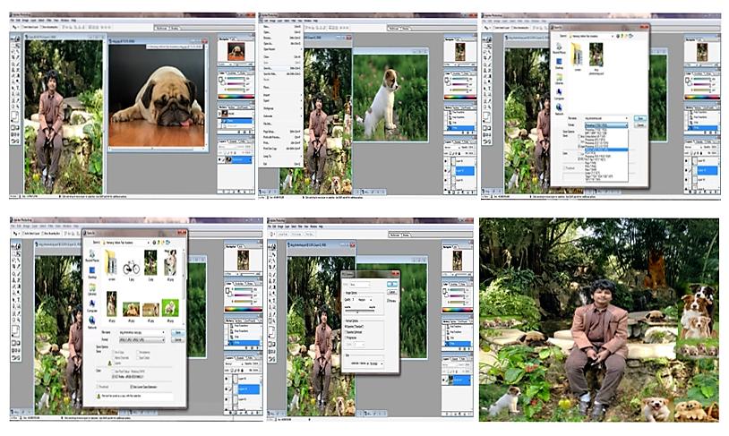Click Cancel button in format-list Save As dialog
Image resolution: width=729 pixels, height=436 pixels.
pyautogui.click(x=640, y=125)
